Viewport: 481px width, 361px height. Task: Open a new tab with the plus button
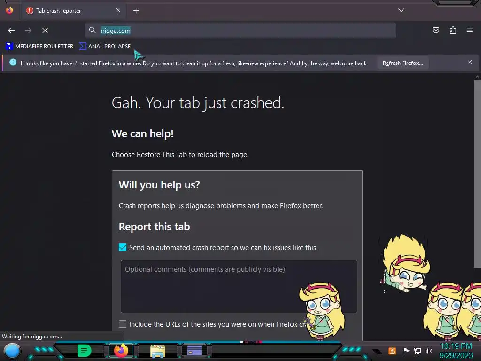pyautogui.click(x=136, y=11)
